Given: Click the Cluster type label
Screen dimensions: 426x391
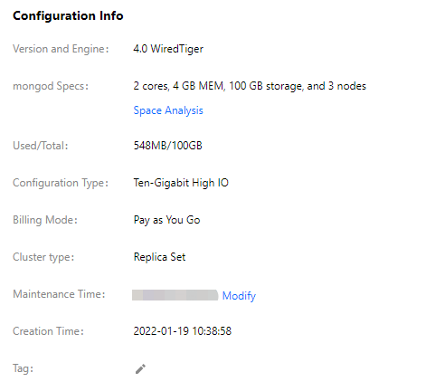Looking at the screenshot, I should [43, 257].
